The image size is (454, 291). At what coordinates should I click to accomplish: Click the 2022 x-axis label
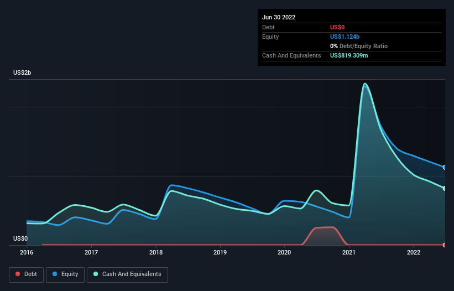click(x=414, y=252)
